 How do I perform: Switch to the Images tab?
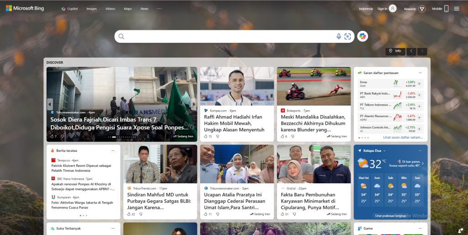(x=91, y=9)
